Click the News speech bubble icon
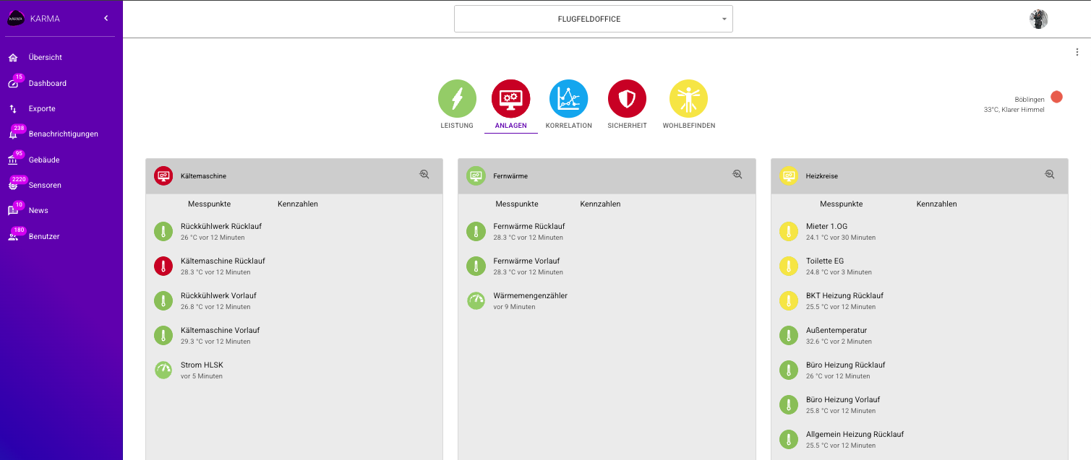 click(x=13, y=211)
